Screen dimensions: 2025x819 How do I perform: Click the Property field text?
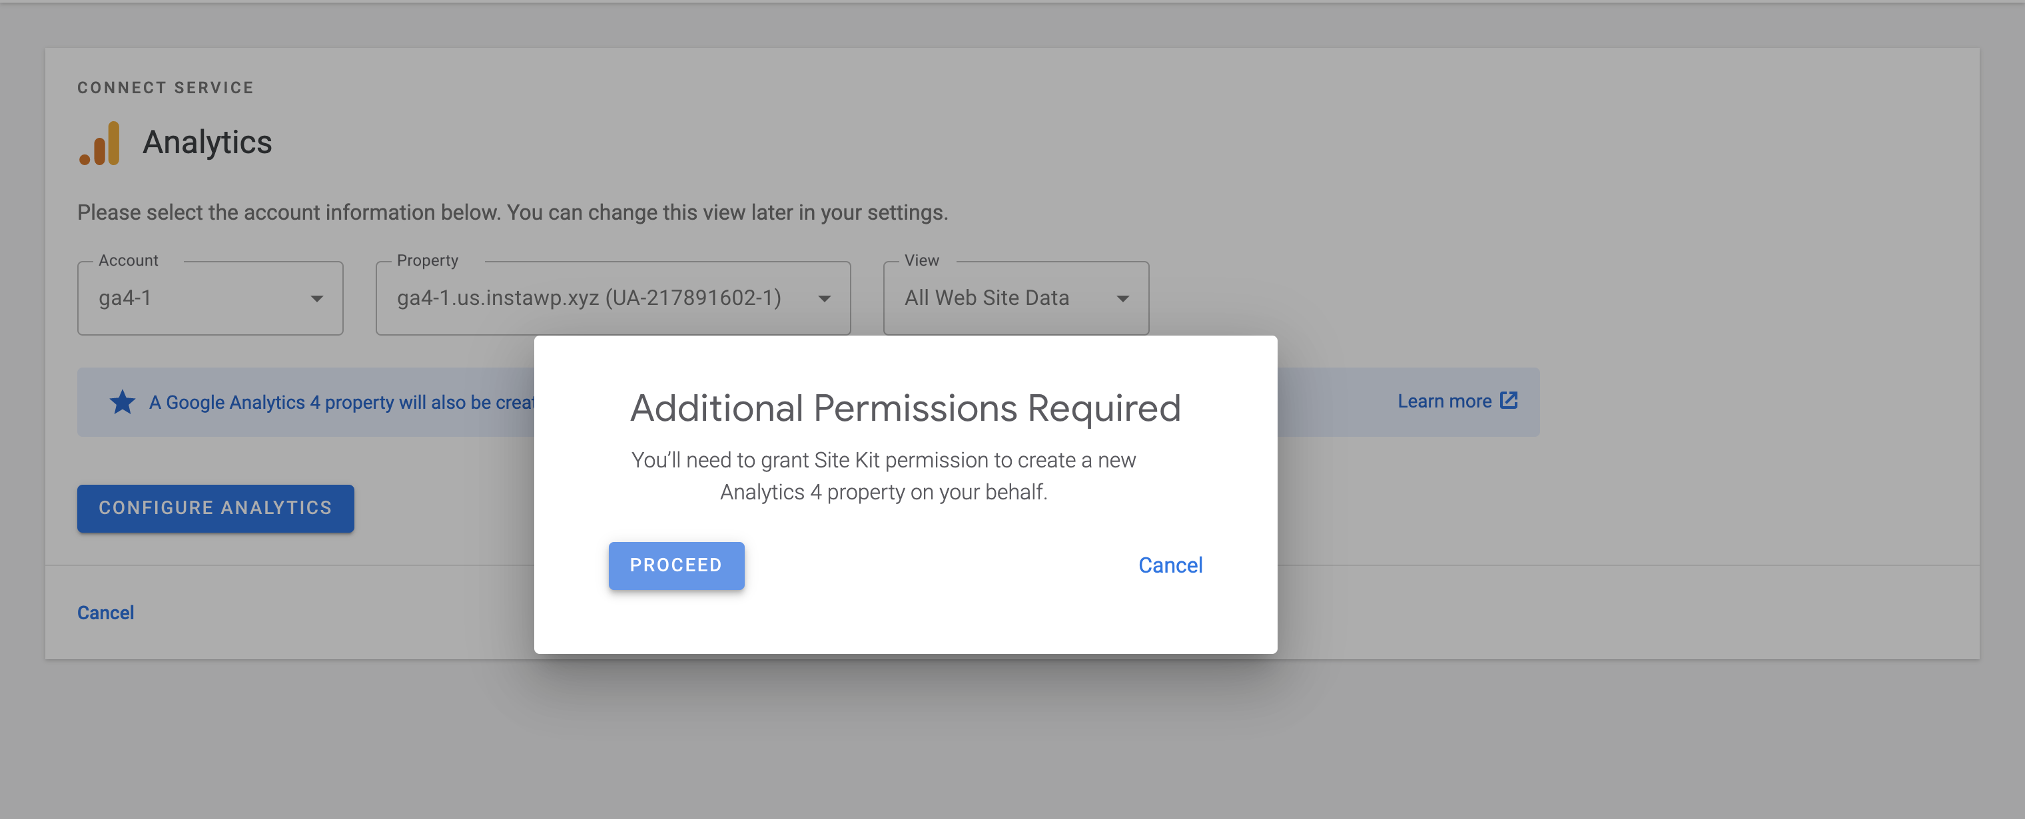[x=588, y=299]
